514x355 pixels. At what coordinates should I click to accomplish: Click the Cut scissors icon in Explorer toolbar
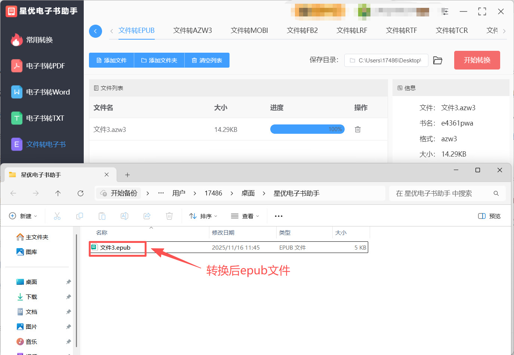[57, 216]
